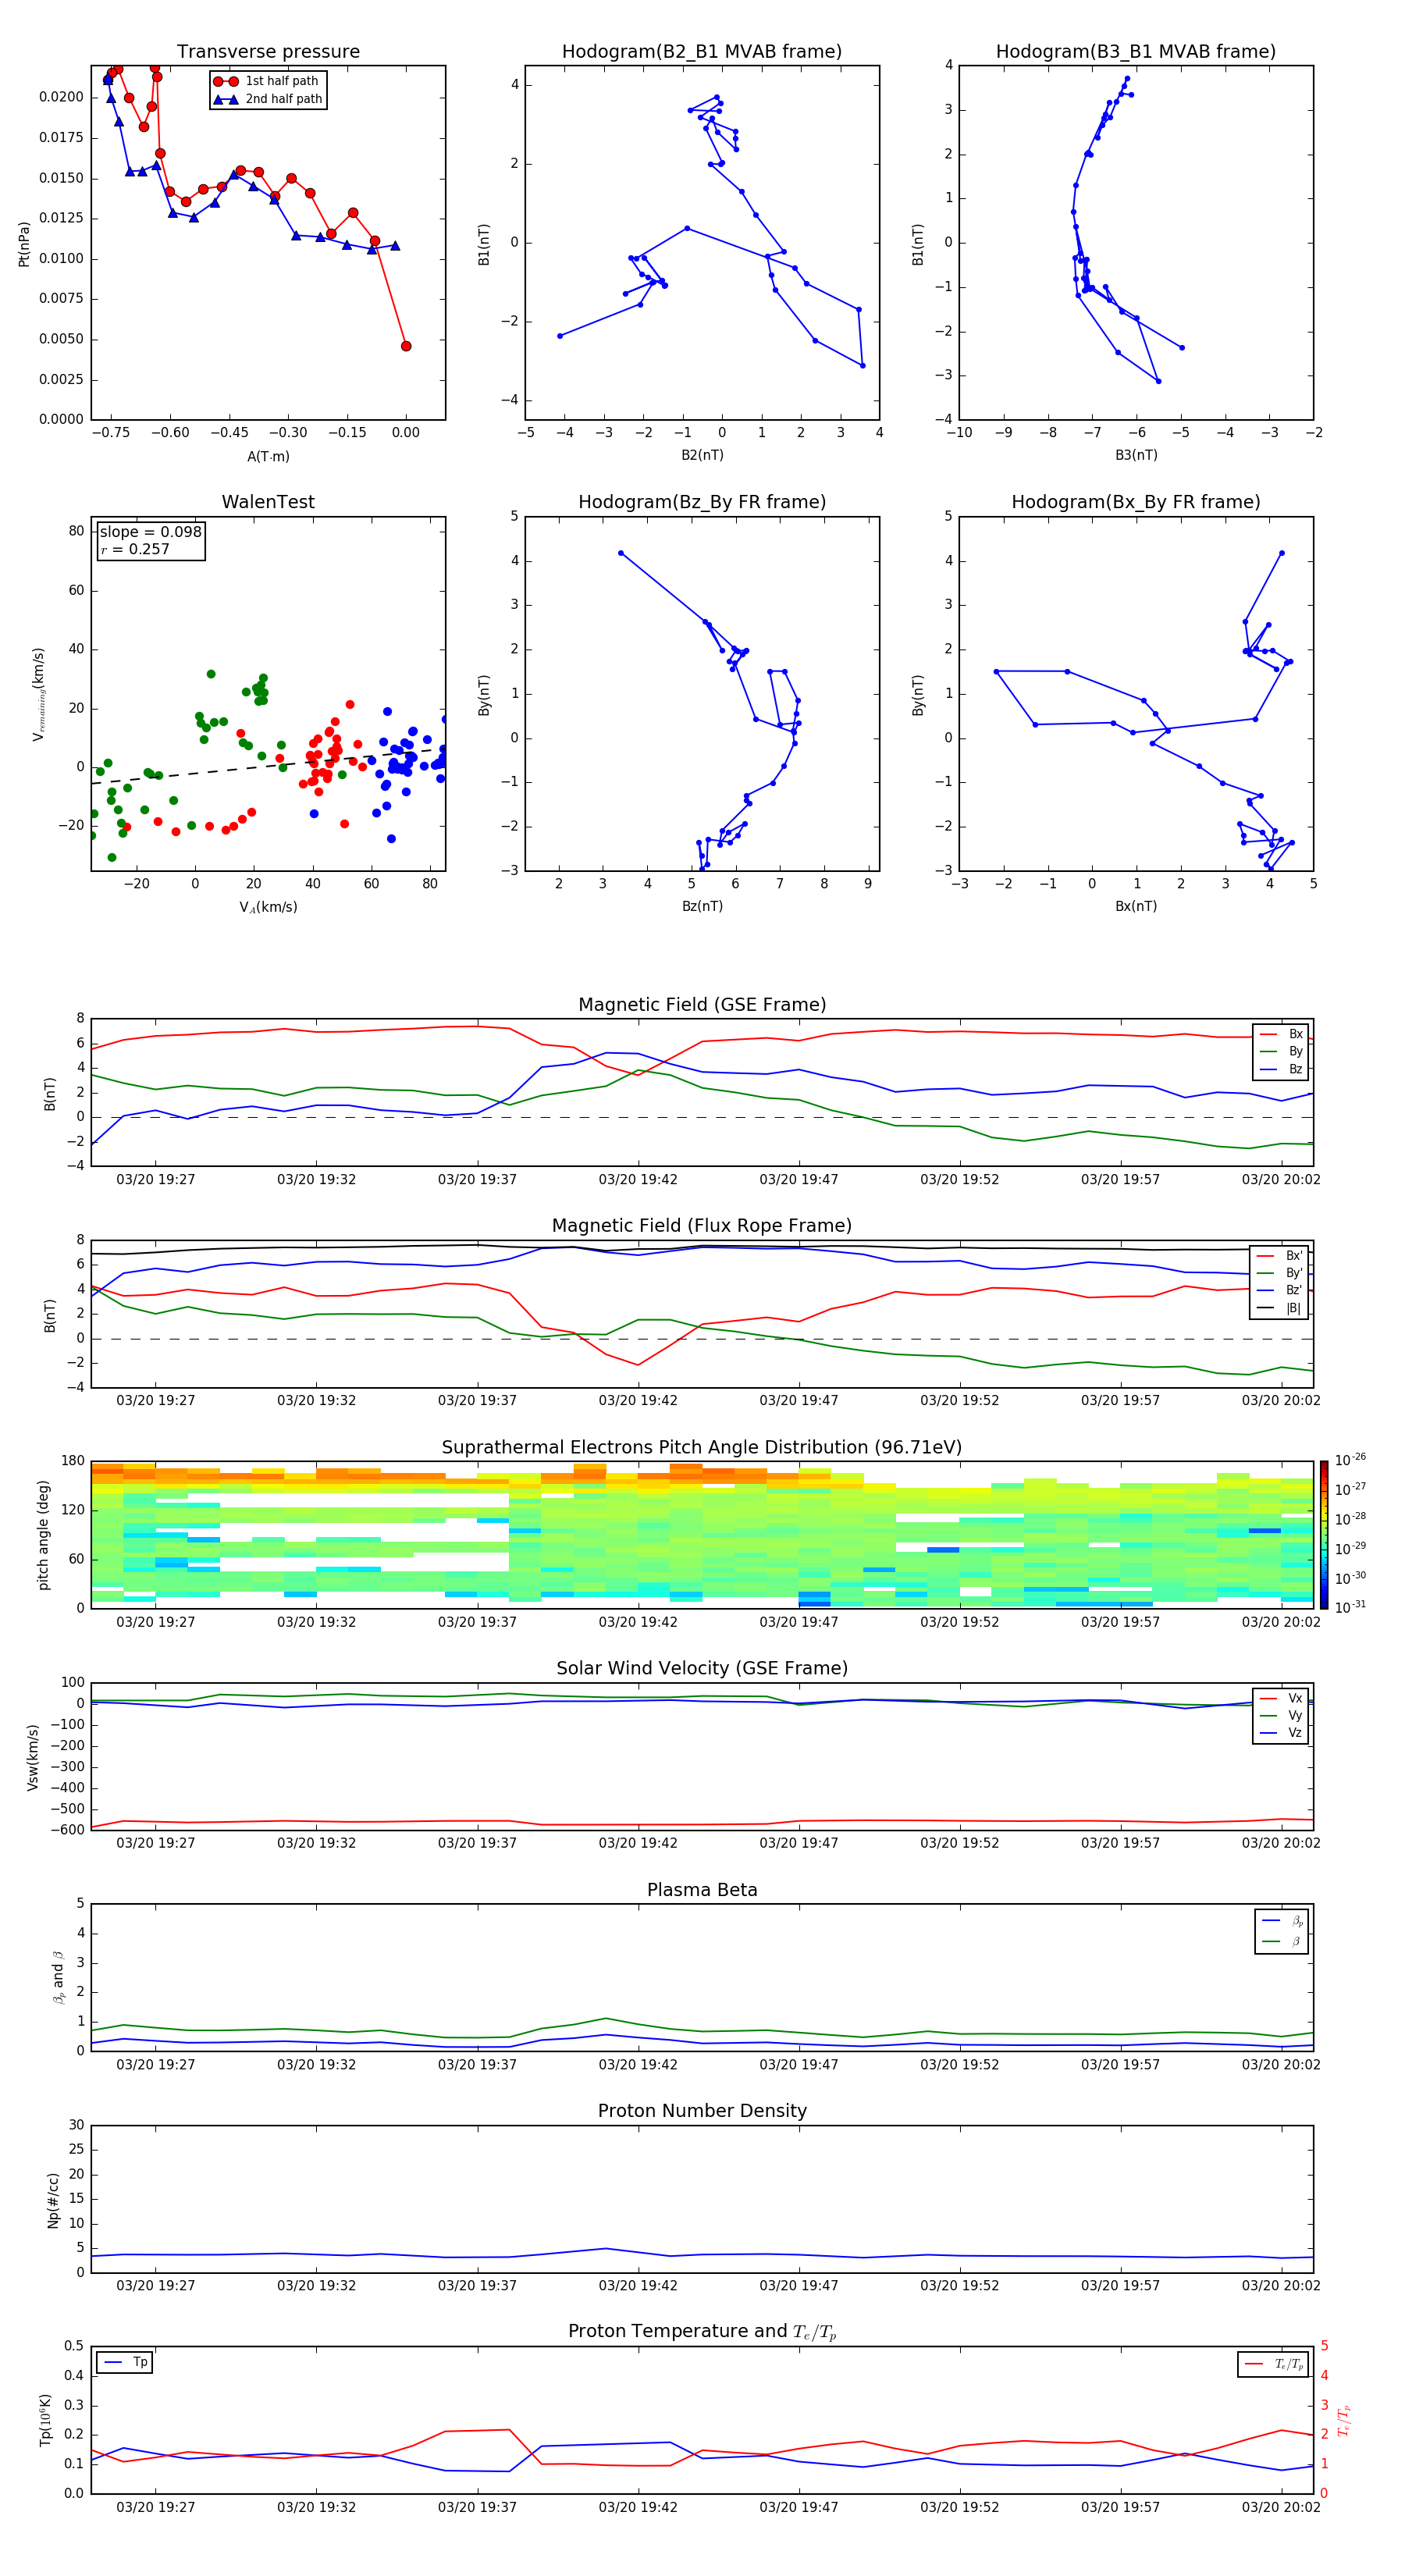Click the Vsw(km/s) y-axis label
Image resolution: width=1405 pixels, height=2576 pixels.
[33, 1757]
